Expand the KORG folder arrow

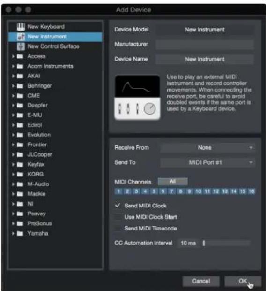coord(13,174)
